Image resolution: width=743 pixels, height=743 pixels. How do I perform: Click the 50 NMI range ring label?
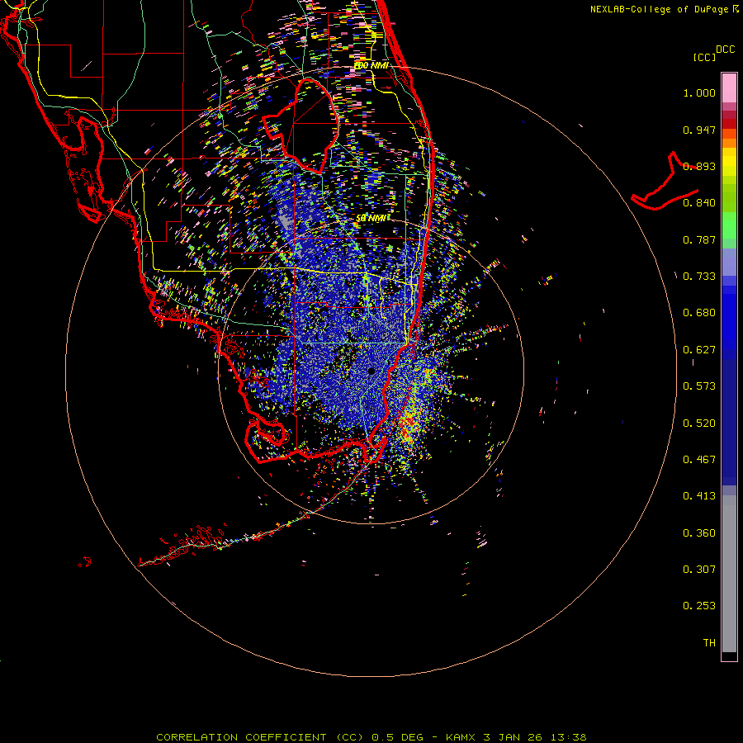click(372, 218)
